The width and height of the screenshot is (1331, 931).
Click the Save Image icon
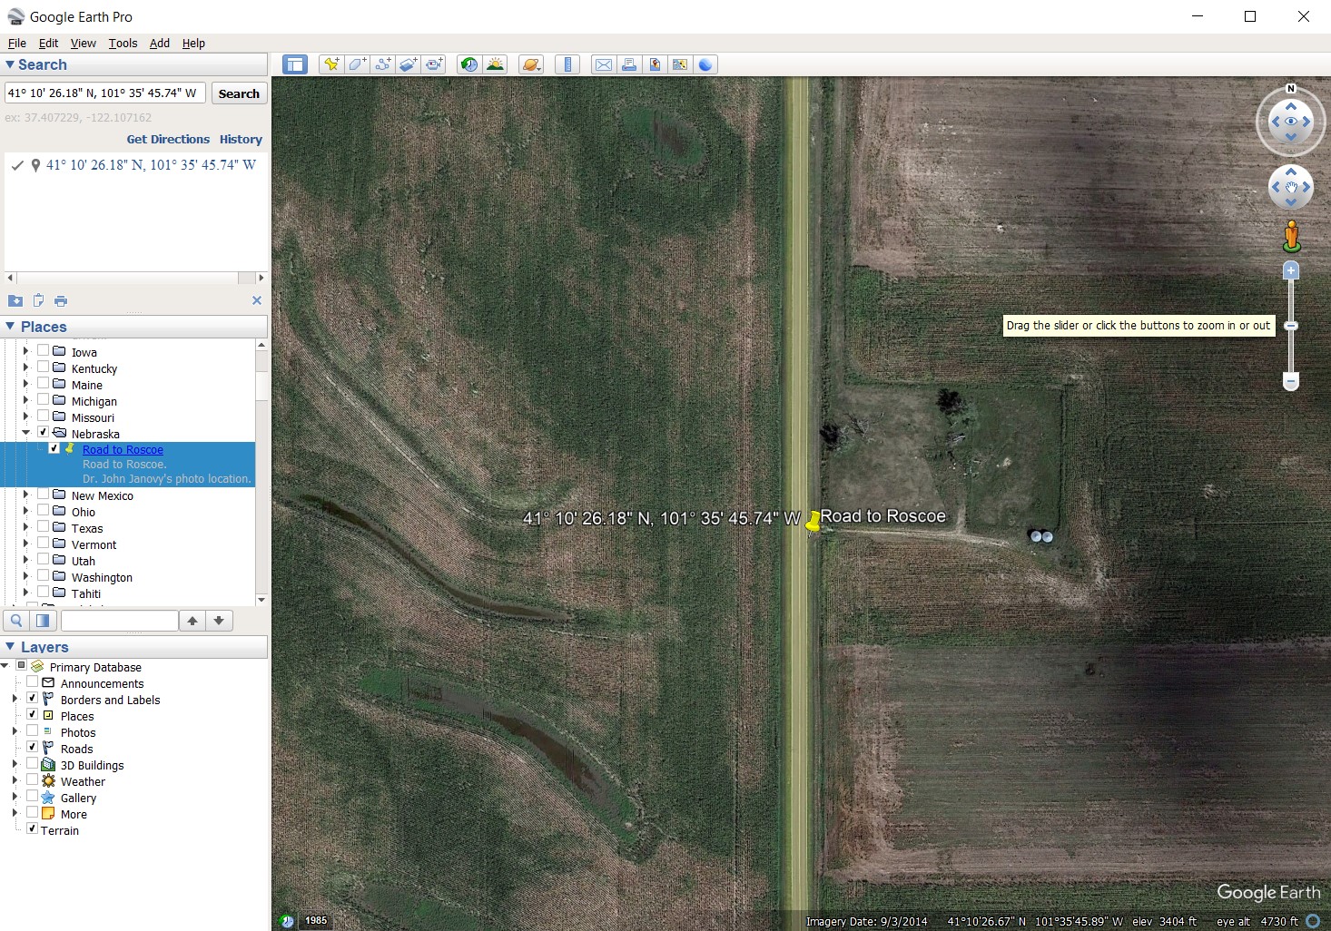tap(655, 64)
